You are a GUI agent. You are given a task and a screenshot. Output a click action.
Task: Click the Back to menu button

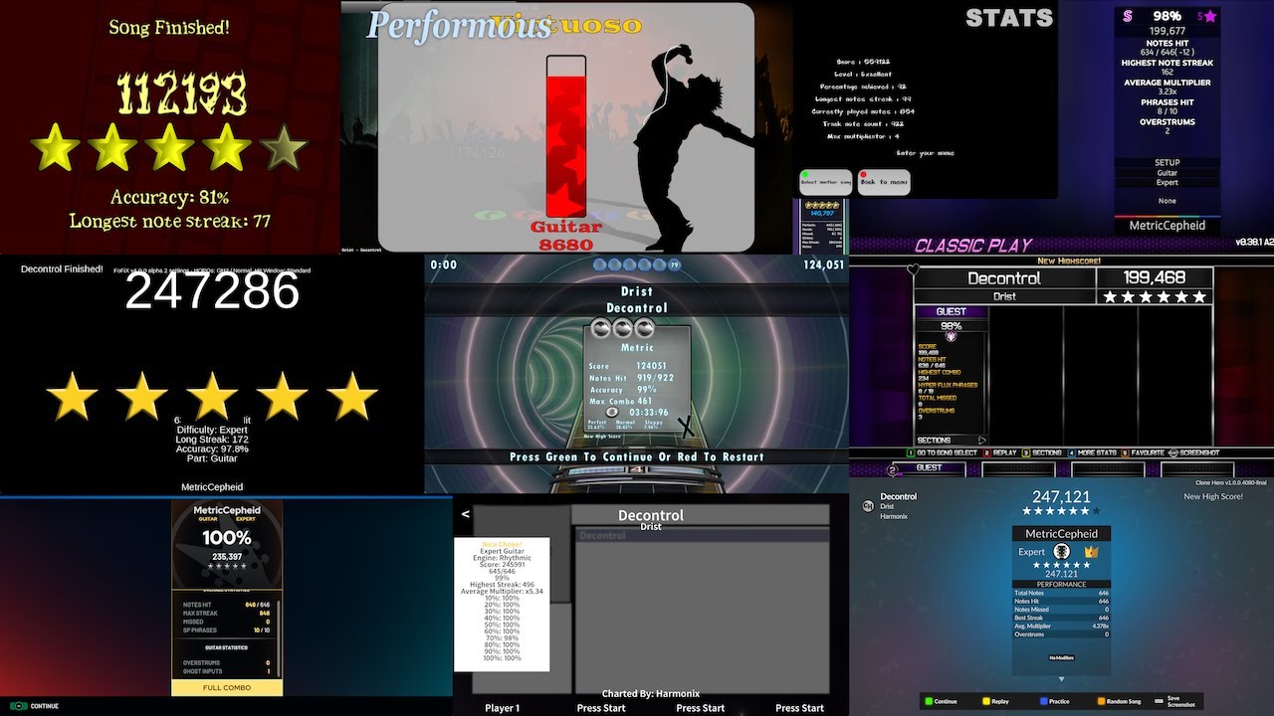[x=884, y=182]
